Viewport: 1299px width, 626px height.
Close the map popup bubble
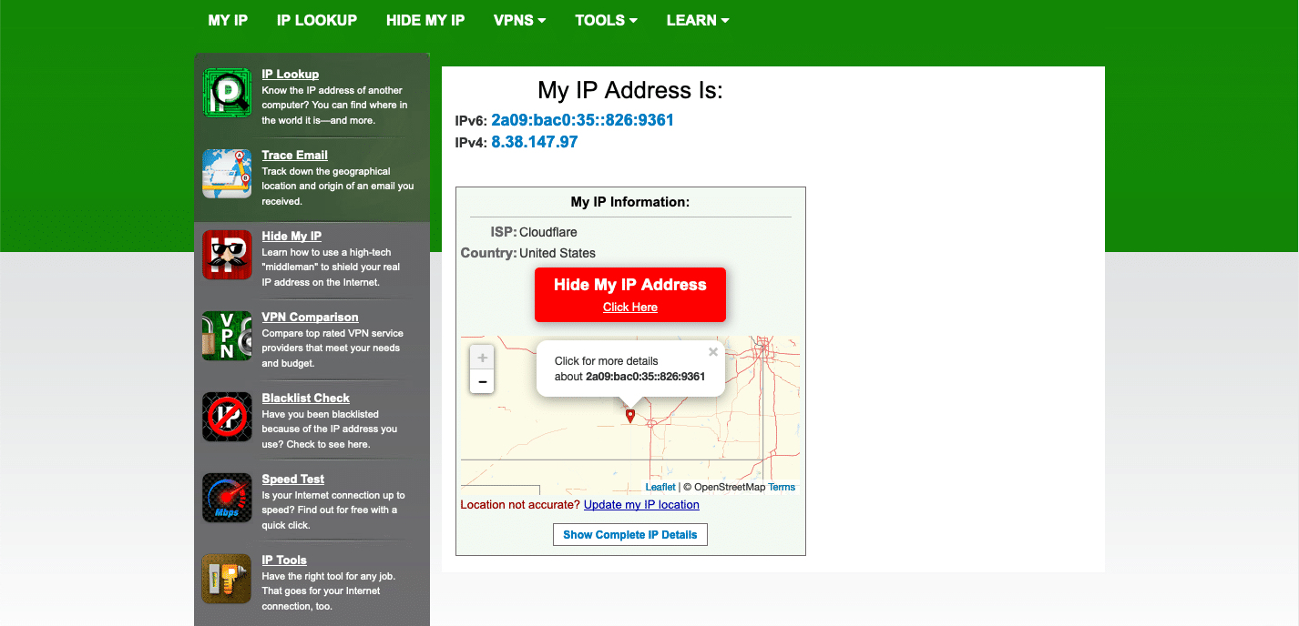713,352
